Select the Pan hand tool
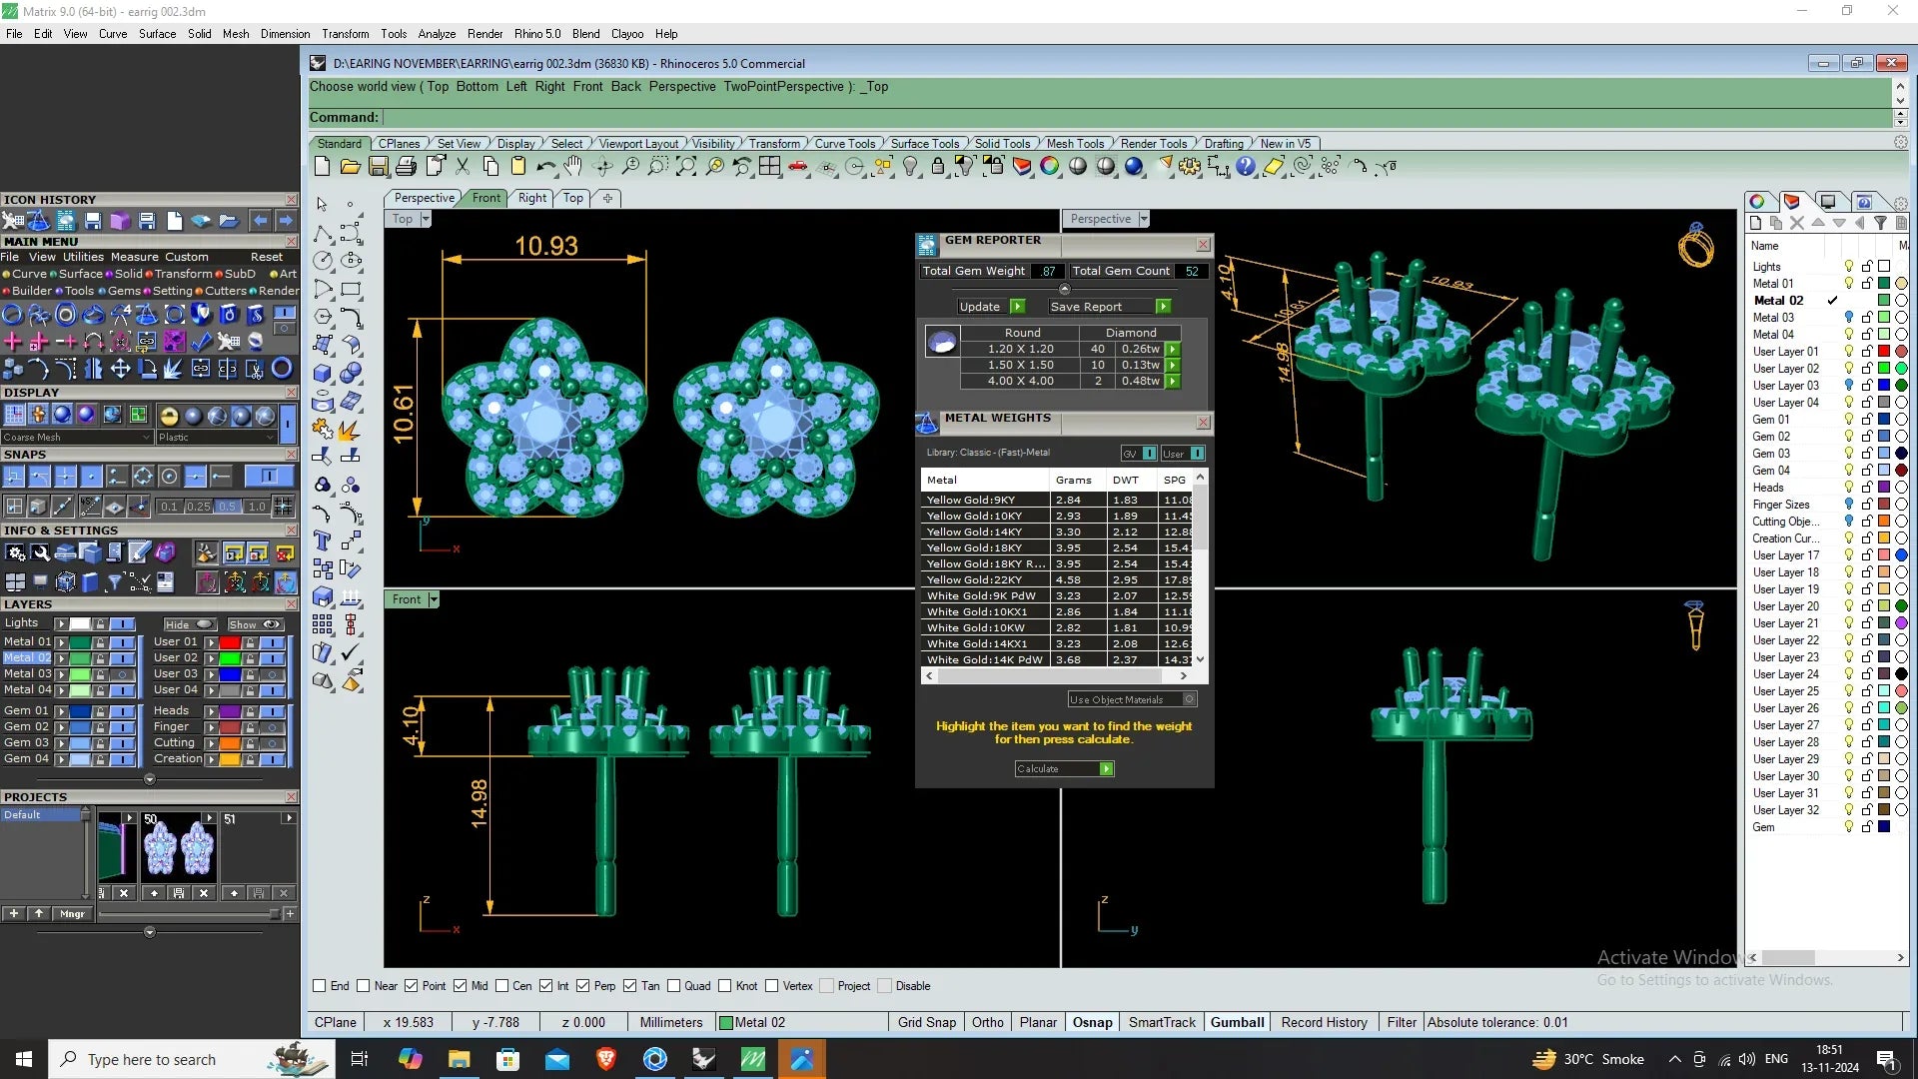The image size is (1918, 1079). [x=573, y=167]
